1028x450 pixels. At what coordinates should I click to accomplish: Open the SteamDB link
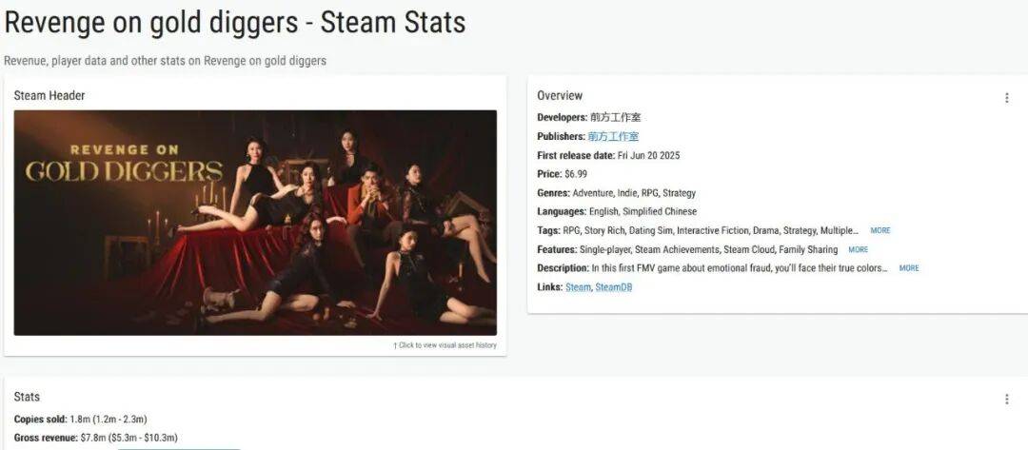614,287
